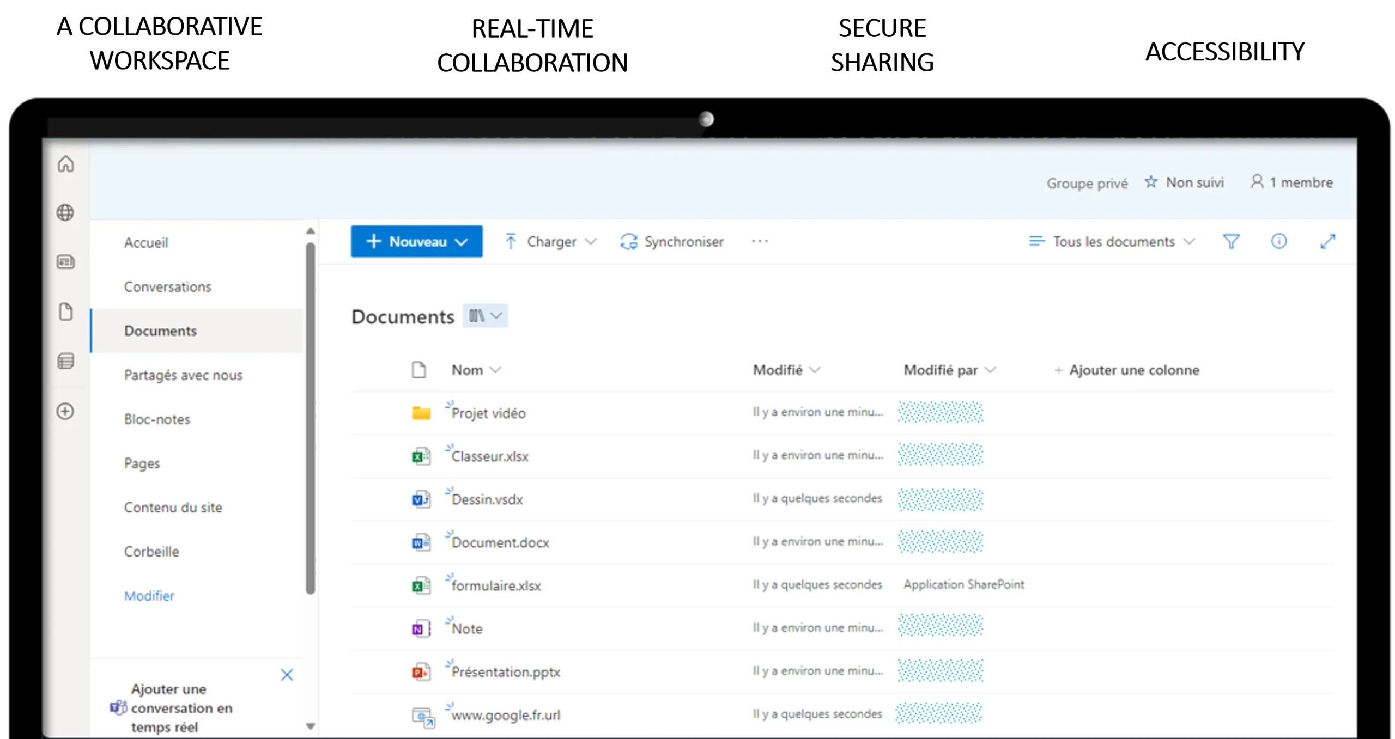Open the lists icon in left rail

[x=66, y=361]
